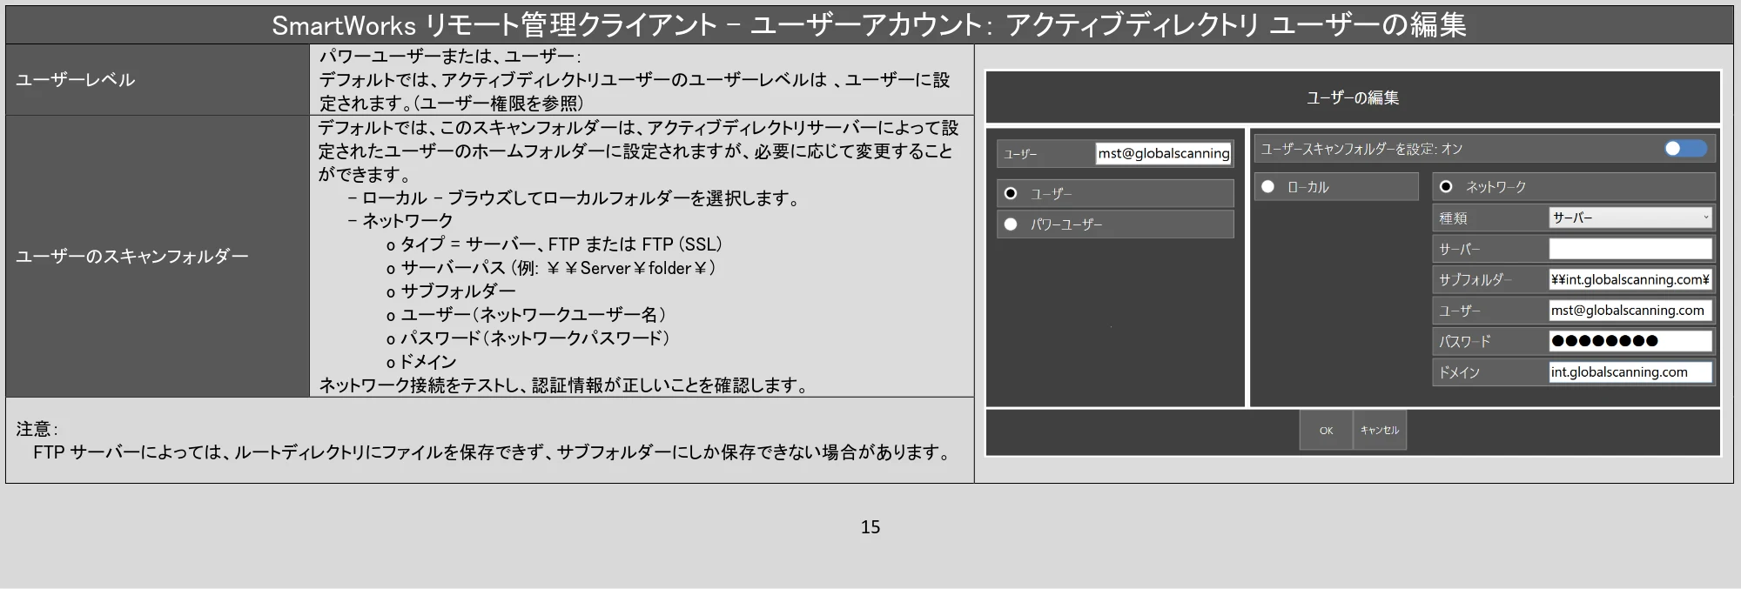Click the page number 15

pos(870,526)
